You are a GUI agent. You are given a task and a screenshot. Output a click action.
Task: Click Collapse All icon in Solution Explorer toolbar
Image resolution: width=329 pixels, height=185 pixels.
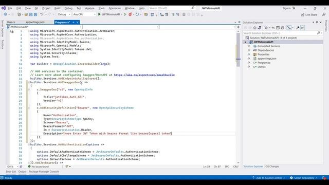(x=278, y=28)
